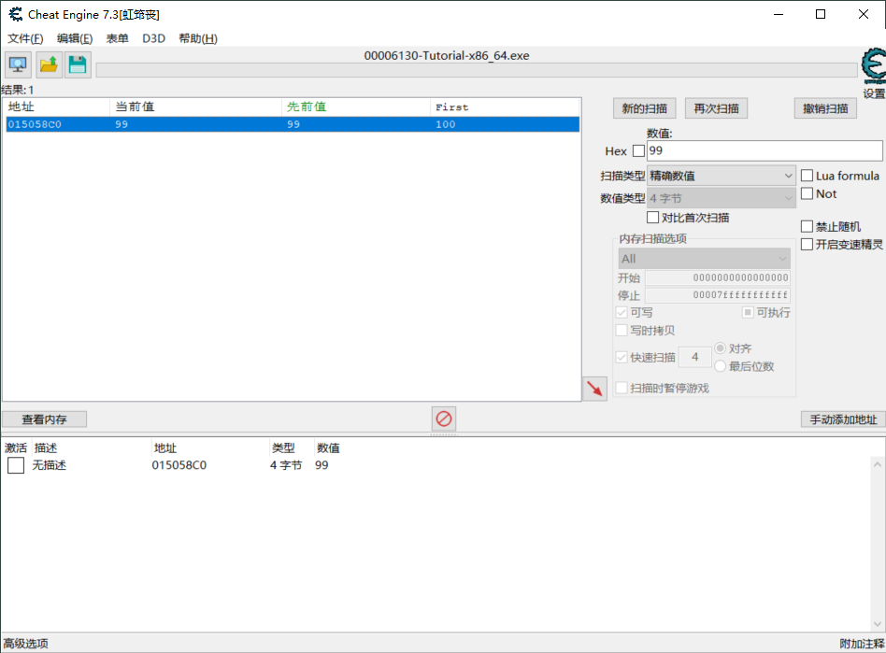Image resolution: width=886 pixels, height=653 pixels.
Task: Click the 手动添加地址 button
Action: pyautogui.click(x=843, y=419)
